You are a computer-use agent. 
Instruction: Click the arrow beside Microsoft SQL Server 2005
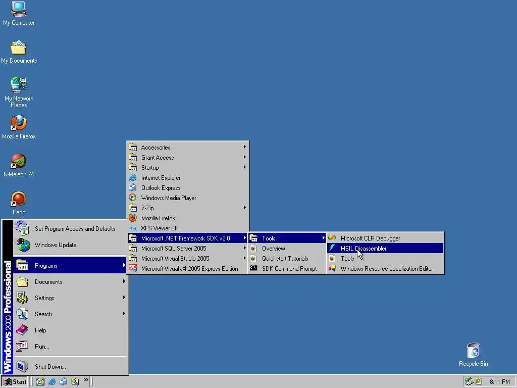(245, 248)
